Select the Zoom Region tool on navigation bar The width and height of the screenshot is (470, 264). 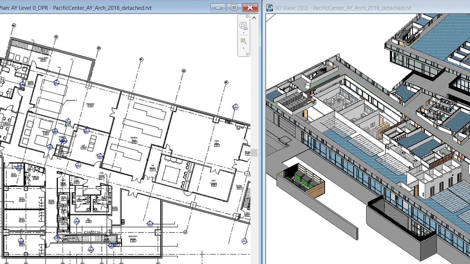(243, 41)
